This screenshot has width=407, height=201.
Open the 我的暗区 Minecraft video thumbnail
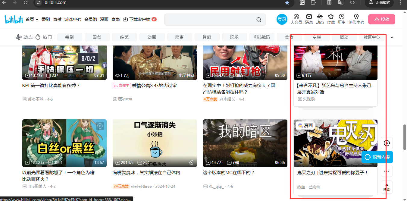(x=245, y=143)
